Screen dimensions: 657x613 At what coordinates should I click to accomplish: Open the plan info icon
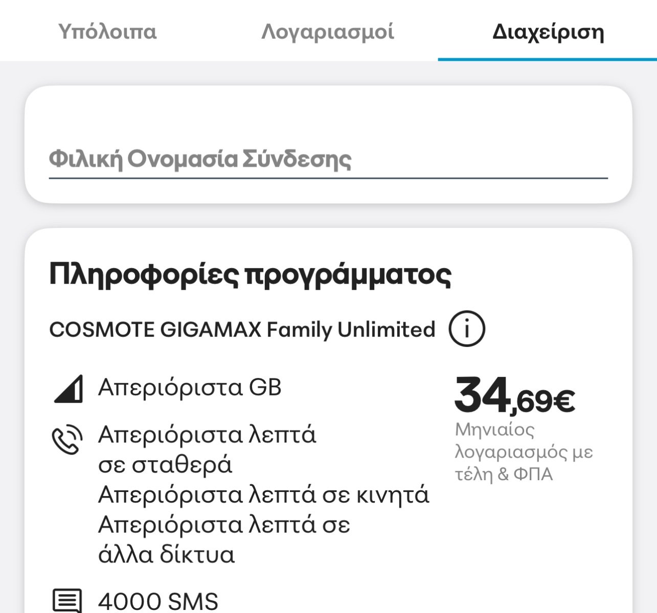pyautogui.click(x=466, y=329)
